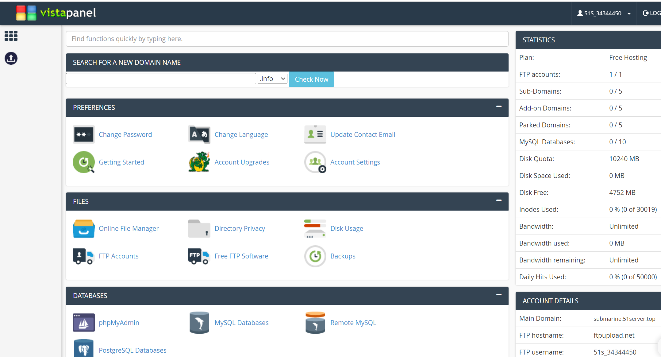This screenshot has height=357, width=661.
Task: Click the Change Password icon
Action: point(83,134)
